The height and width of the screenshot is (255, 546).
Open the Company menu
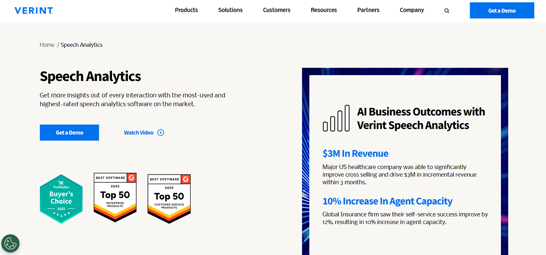(412, 10)
